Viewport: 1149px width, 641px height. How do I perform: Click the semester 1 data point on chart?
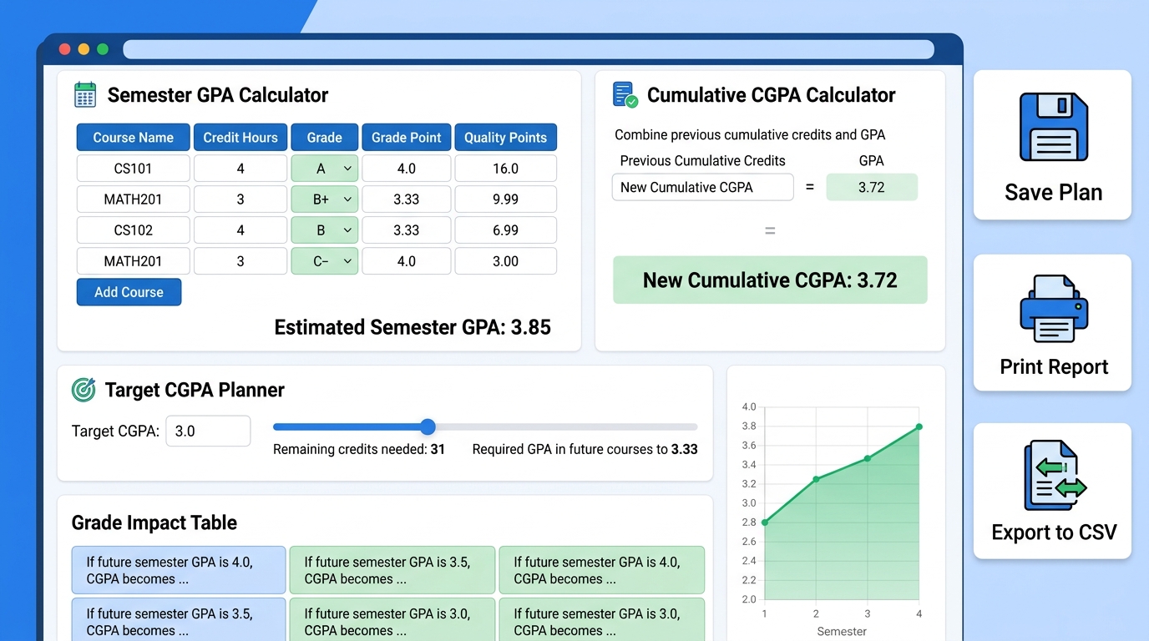(x=765, y=522)
